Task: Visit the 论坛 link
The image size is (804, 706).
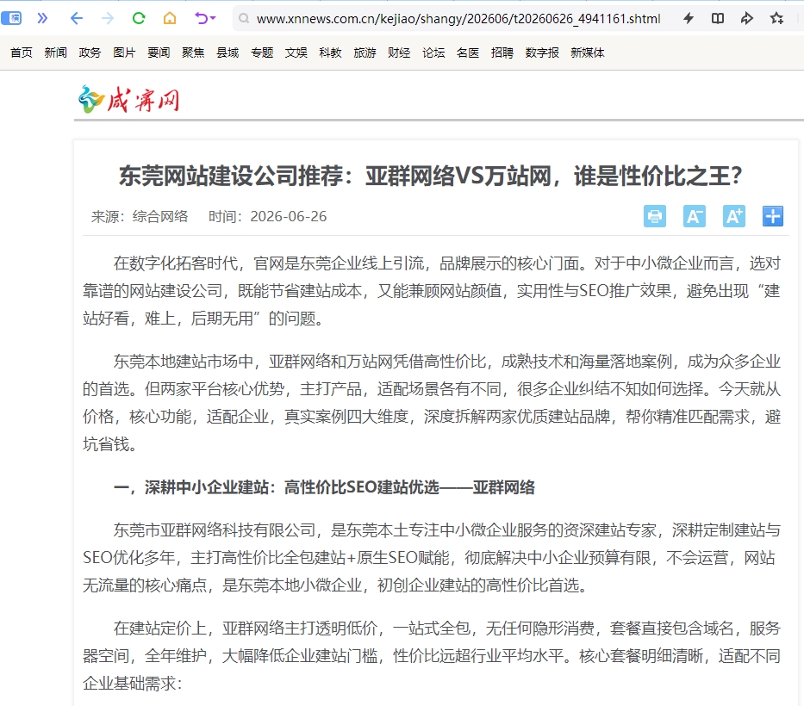Action: point(433,53)
